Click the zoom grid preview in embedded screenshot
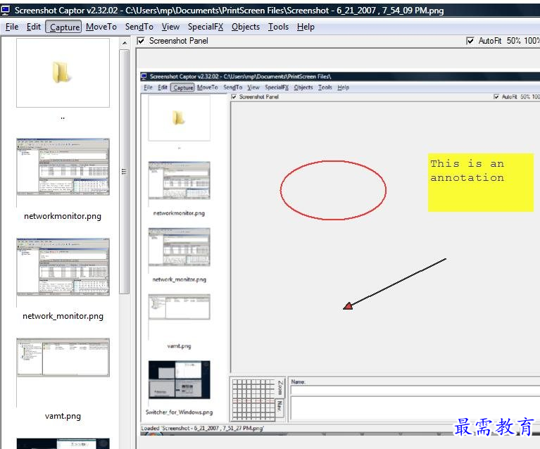 pyautogui.click(x=253, y=400)
